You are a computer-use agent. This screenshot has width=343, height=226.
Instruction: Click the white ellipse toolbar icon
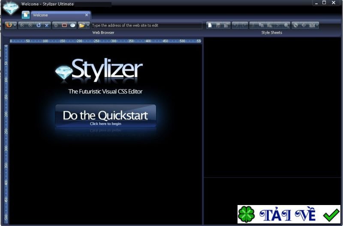pyautogui.click(x=72, y=25)
